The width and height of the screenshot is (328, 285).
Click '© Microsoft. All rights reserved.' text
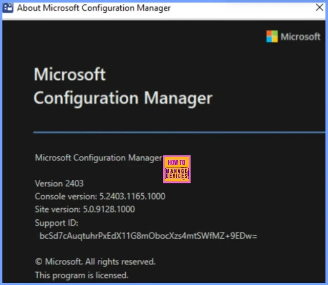click(96, 261)
